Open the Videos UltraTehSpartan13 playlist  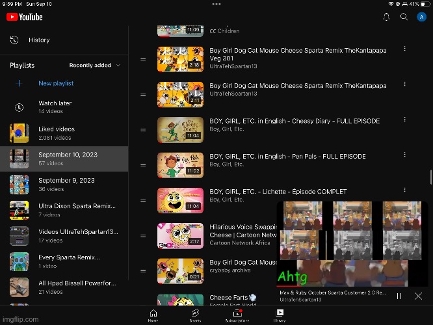64,236
